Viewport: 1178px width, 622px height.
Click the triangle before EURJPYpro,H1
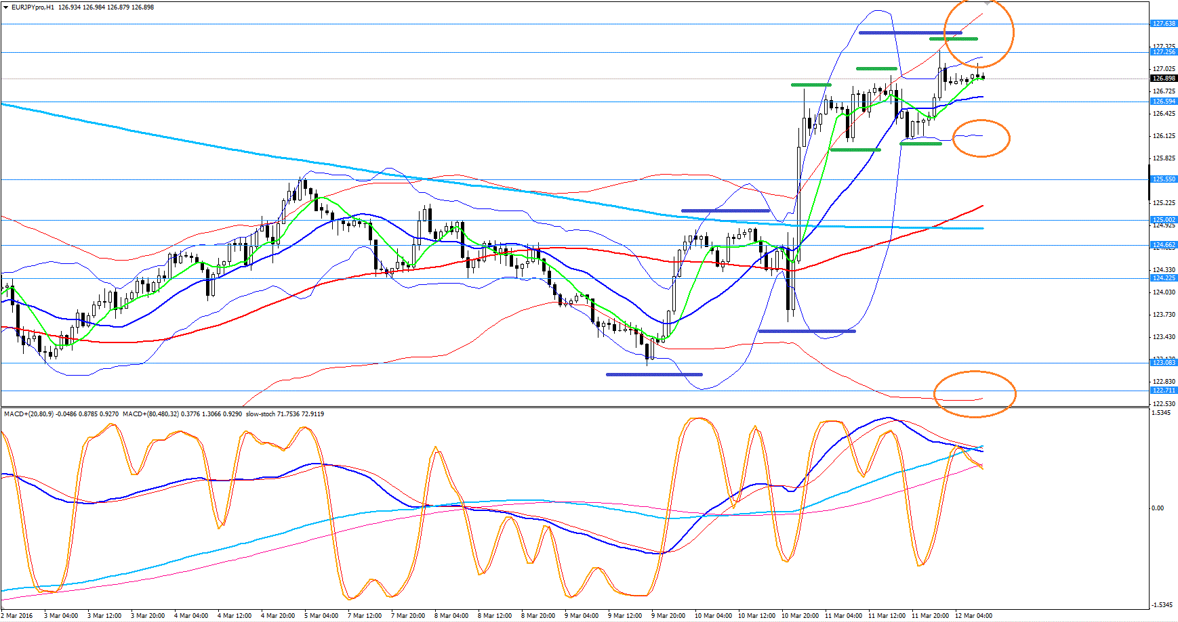(5, 7)
